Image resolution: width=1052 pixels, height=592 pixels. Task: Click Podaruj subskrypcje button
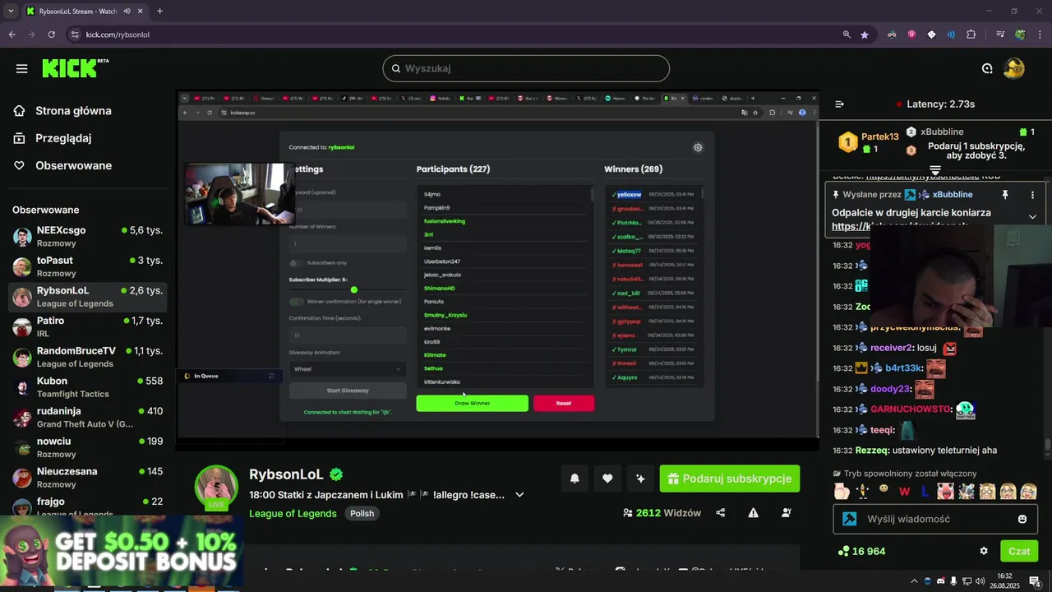(729, 479)
